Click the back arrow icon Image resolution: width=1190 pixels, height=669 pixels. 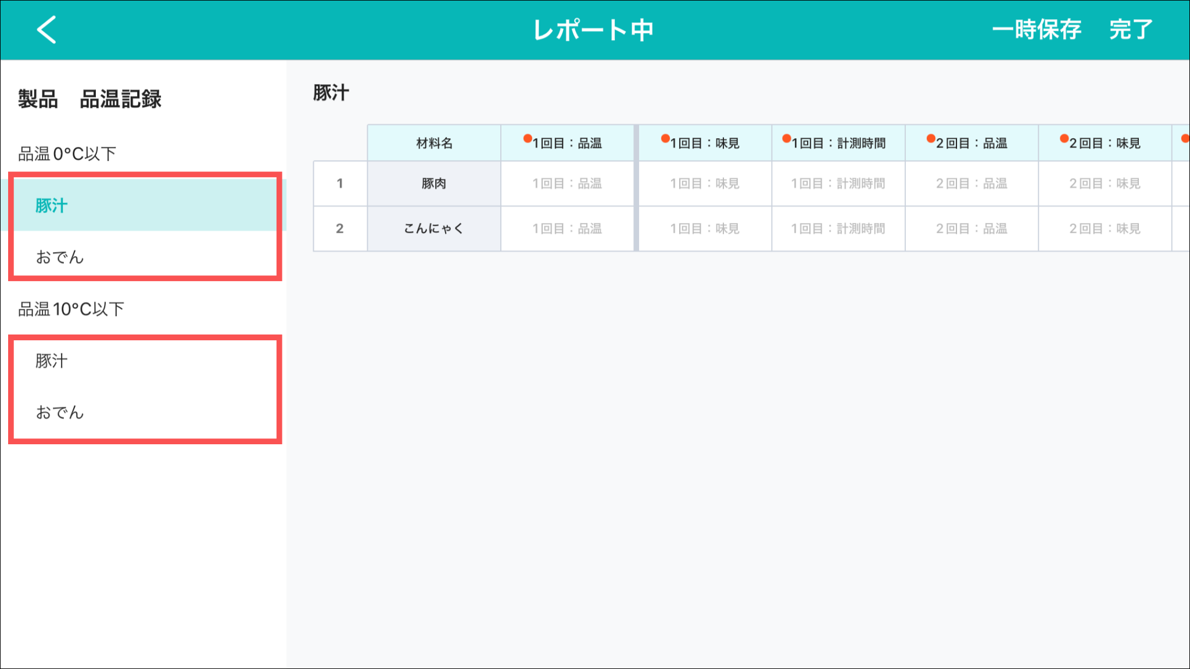pyautogui.click(x=46, y=30)
